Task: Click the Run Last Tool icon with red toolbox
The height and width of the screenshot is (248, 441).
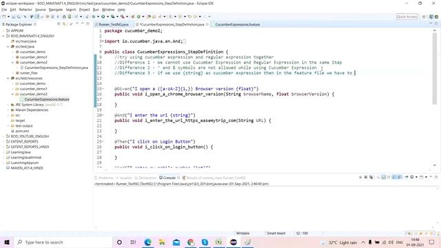Action: coord(123,17)
